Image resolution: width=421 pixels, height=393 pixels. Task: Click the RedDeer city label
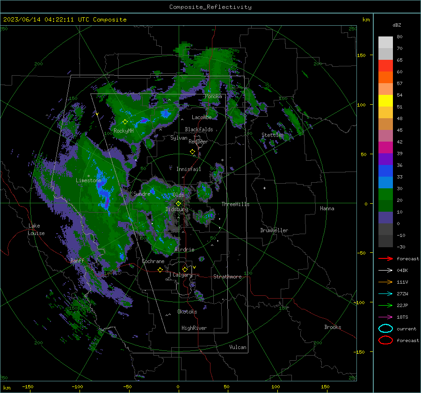198,142
